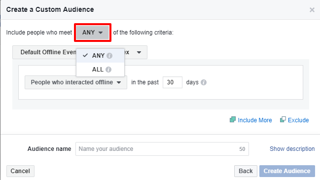This screenshot has height=180, width=320.
Task: Open the ANY criteria dropdown
Action: pos(93,33)
